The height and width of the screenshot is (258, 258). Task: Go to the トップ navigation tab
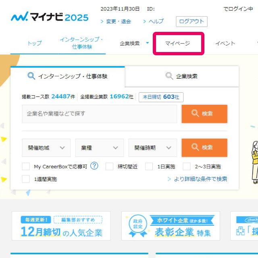point(34,43)
